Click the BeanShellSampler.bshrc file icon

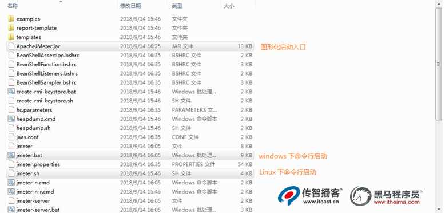point(11,82)
